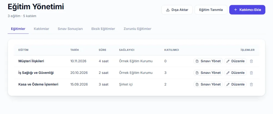Click Düzenle in İş Sağlığı ve Güvenliği row

(x=235, y=73)
